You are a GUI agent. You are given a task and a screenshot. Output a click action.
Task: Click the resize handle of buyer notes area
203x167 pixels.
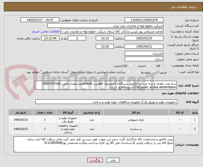click(x=15, y=151)
